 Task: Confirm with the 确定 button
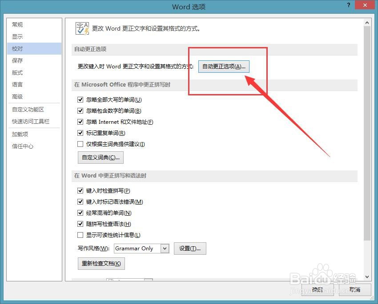(318, 289)
